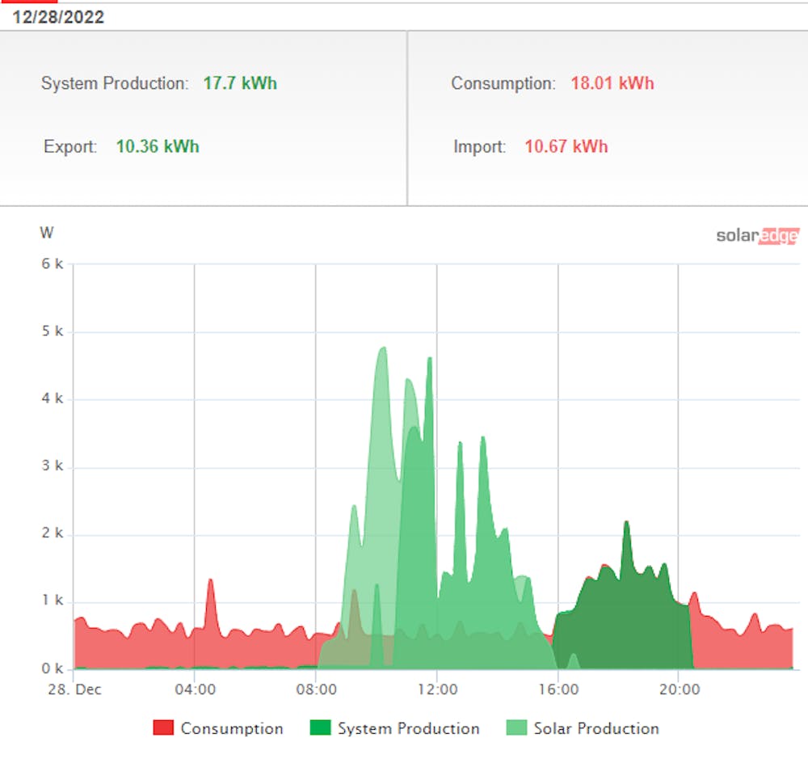Image resolution: width=808 pixels, height=767 pixels.
Task: Click the red Consumption color swatch
Action: (x=163, y=727)
